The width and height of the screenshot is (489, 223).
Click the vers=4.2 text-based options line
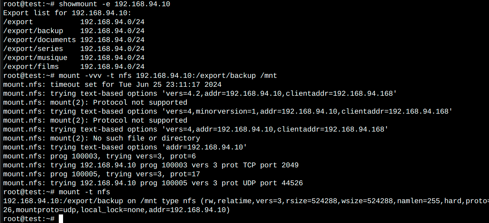[x=200, y=94]
